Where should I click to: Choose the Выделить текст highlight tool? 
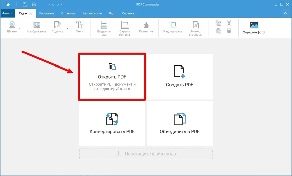[104, 29]
